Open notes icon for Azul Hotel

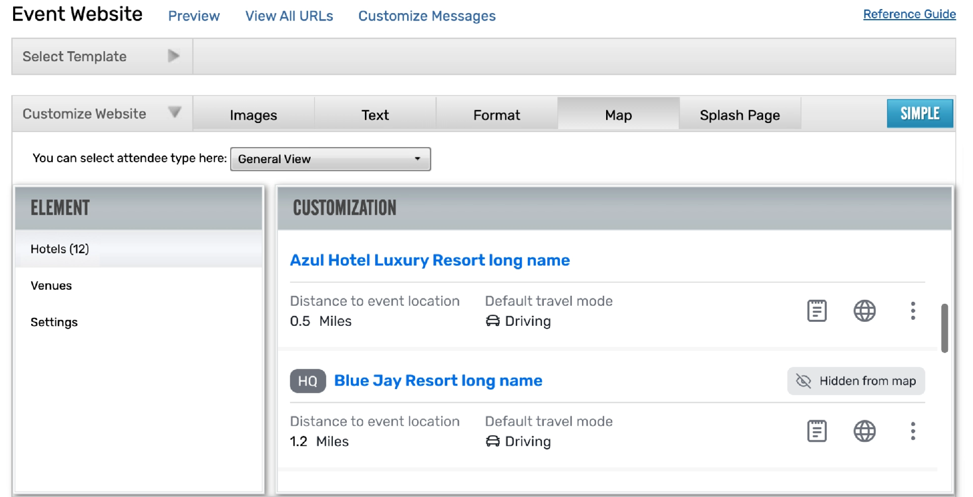(817, 311)
